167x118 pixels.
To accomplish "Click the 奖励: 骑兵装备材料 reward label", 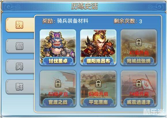I will tap(65, 21).
